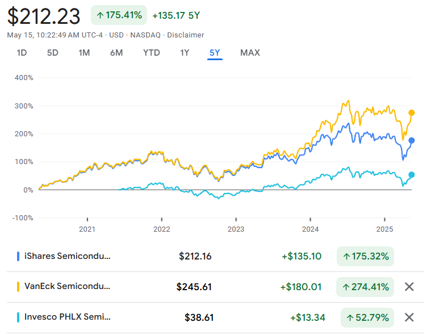Viewport: 435px width, 335px height.
Task: Select the 5D time range tab
Action: [x=52, y=53]
